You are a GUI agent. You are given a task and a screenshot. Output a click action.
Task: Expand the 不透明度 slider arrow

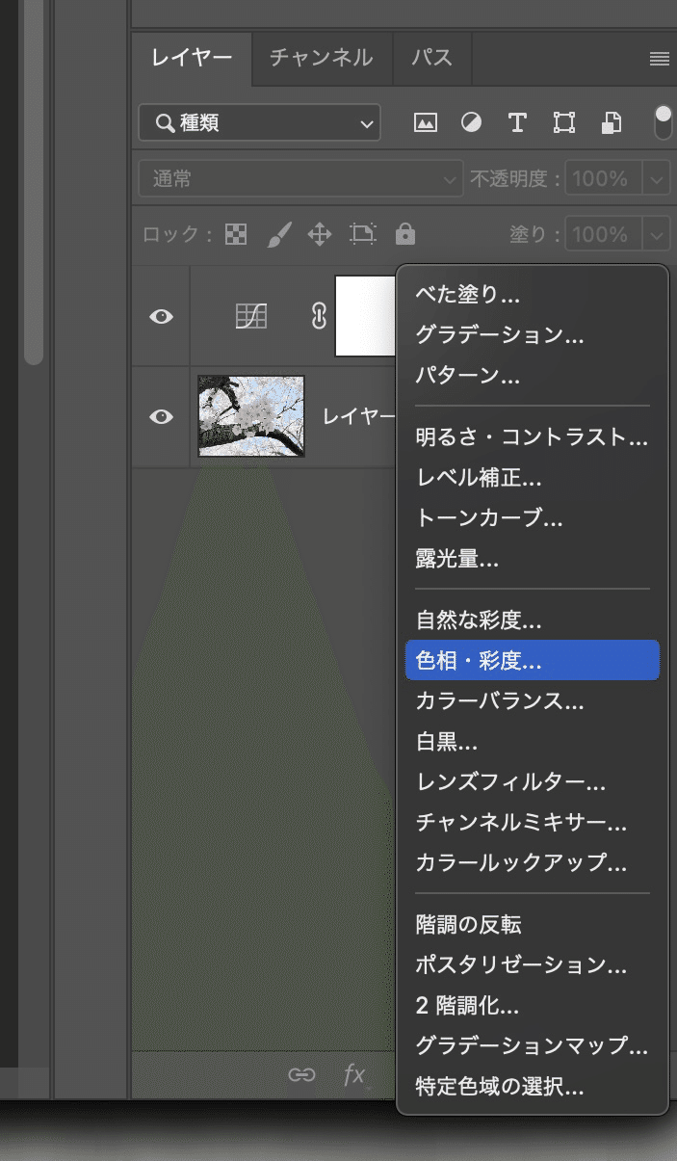(x=658, y=179)
